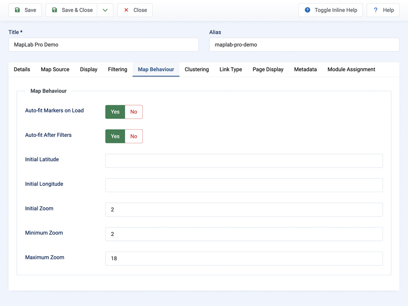
Task: Open the Module Assignment tab
Action: click(351, 69)
